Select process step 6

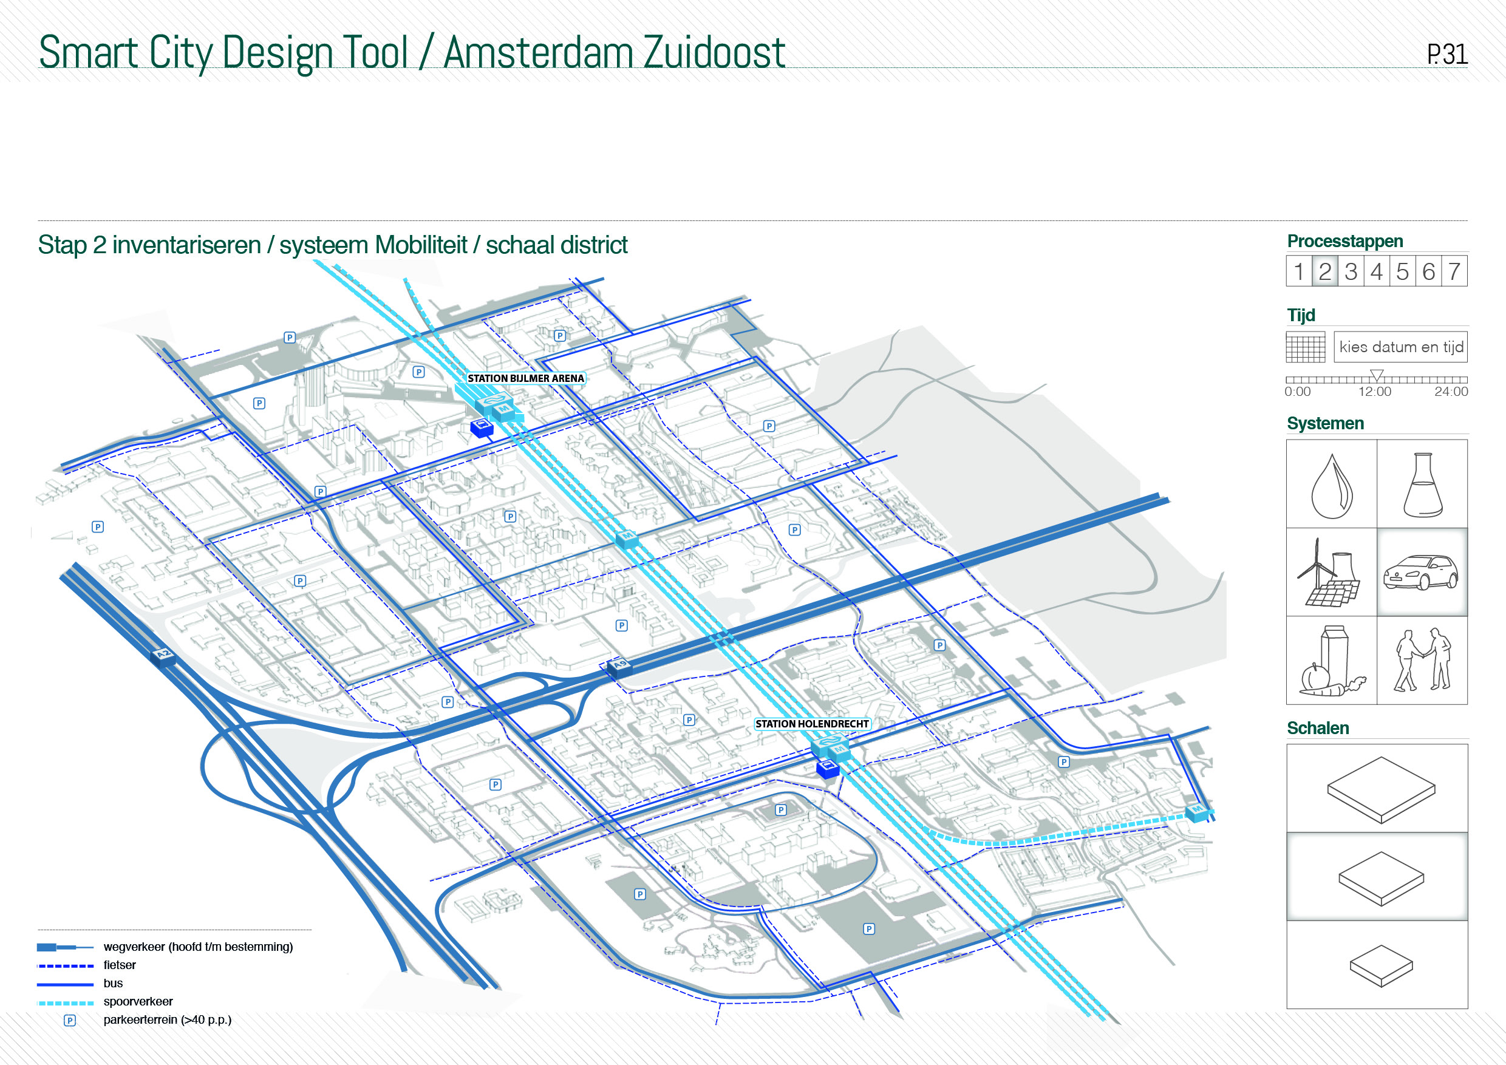[1429, 271]
